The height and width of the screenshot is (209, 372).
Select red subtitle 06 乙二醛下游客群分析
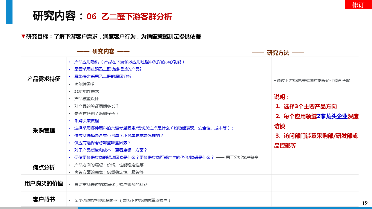tap(129, 17)
